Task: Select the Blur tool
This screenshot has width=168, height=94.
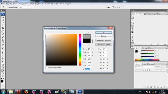Action: point(3,50)
